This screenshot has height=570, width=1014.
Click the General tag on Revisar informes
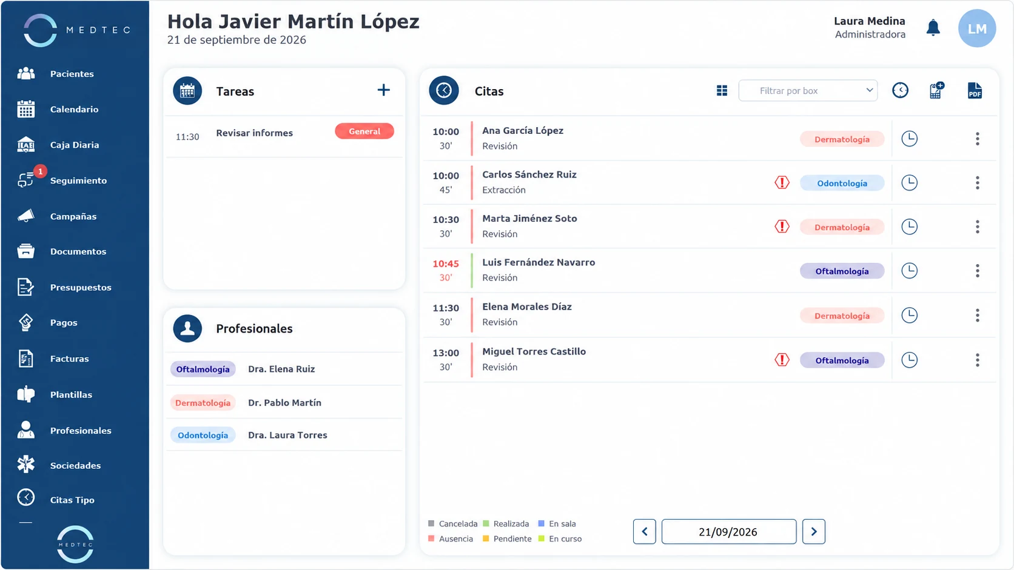pos(364,131)
